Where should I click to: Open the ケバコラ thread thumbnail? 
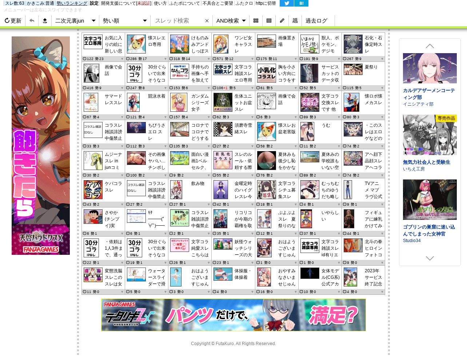(x=93, y=190)
